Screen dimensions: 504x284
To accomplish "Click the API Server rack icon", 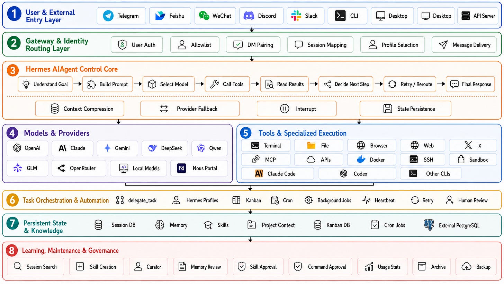I will pyautogui.click(x=466, y=16).
